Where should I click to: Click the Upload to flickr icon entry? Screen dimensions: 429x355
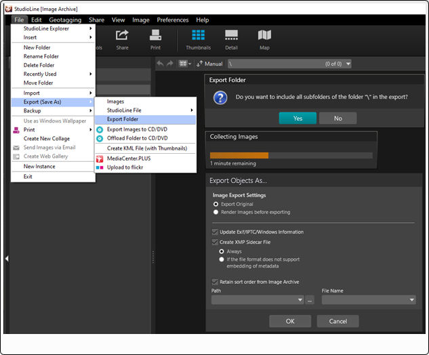pyautogui.click(x=100, y=167)
